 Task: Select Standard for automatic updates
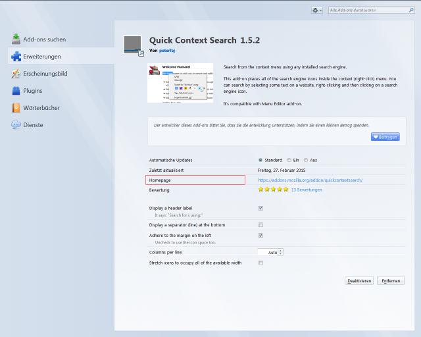(x=270, y=160)
